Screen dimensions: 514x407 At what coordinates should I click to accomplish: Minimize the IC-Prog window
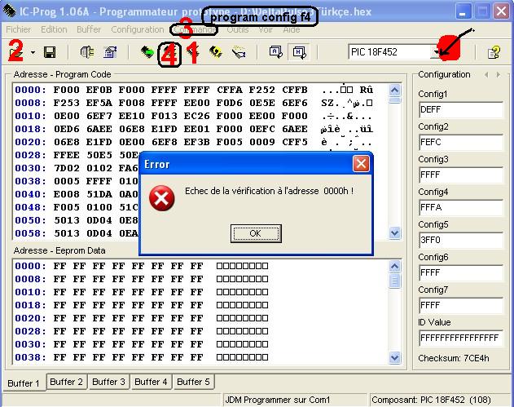(463, 11)
